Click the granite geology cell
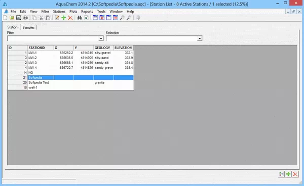 point(104,82)
